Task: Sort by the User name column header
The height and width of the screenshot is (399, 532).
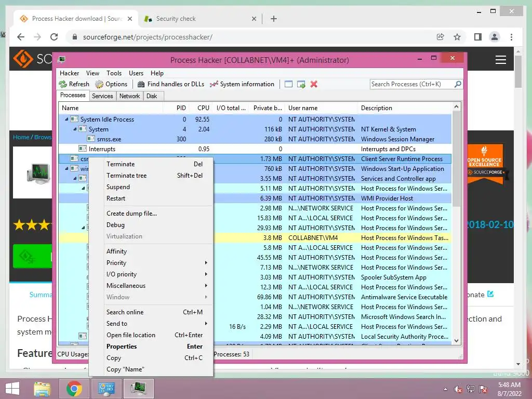Action: (321, 108)
